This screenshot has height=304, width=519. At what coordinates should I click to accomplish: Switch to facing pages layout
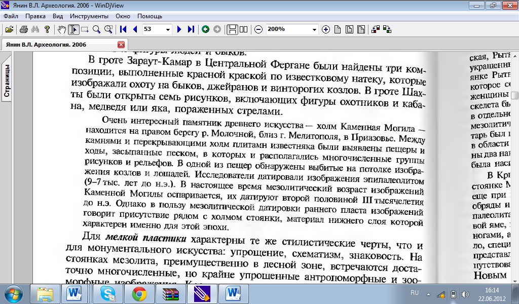[244, 29]
